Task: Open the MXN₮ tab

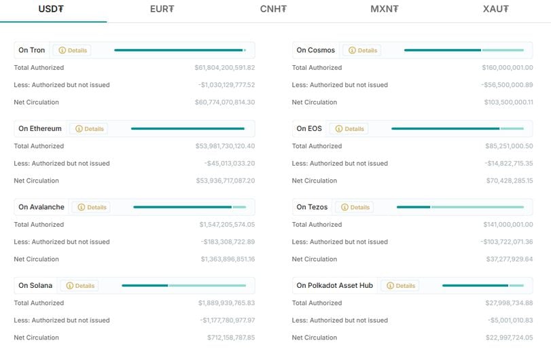Action: tap(385, 9)
